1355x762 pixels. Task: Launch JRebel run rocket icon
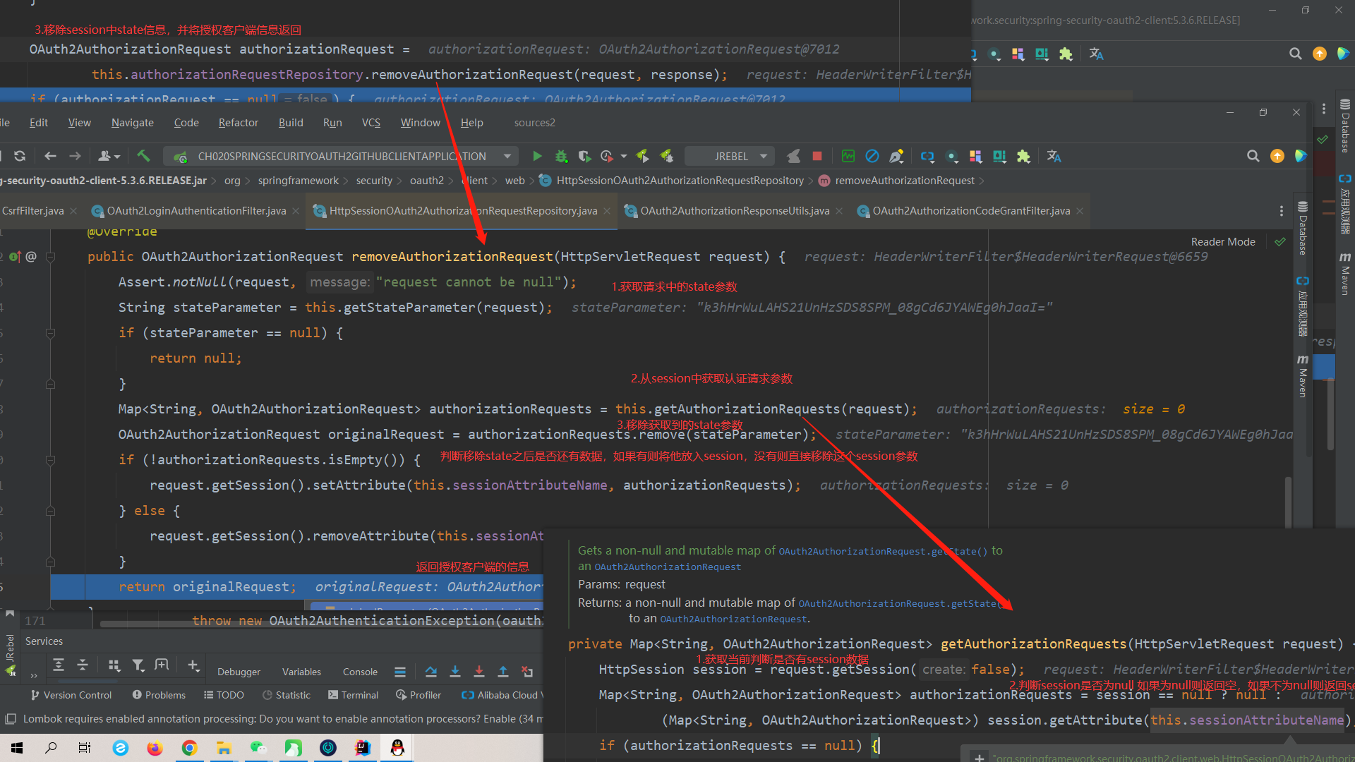(x=642, y=156)
